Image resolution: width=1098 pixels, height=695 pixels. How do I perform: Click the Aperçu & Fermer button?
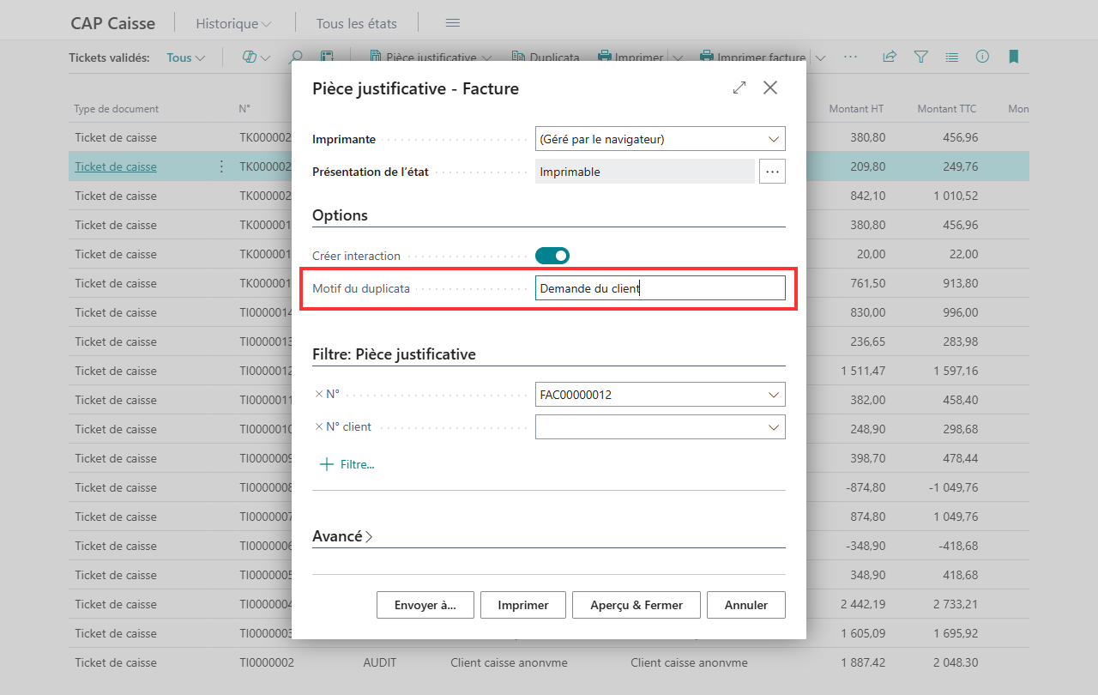click(x=636, y=605)
